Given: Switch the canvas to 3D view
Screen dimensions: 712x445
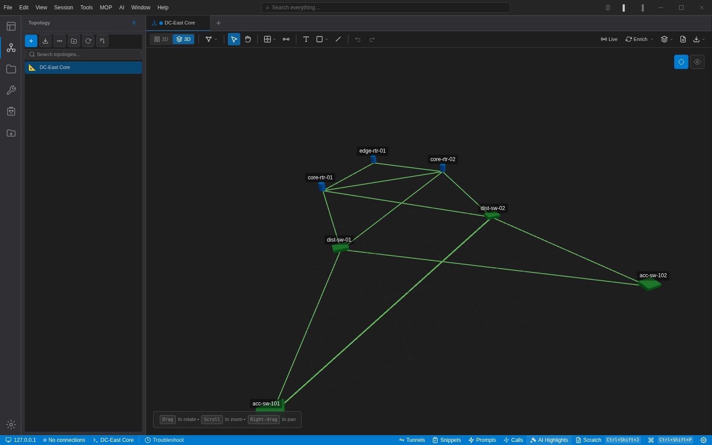Looking at the screenshot, I should (x=183, y=39).
